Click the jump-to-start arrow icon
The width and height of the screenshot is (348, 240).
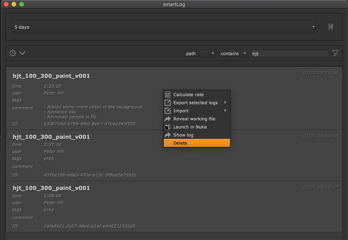[331, 27]
